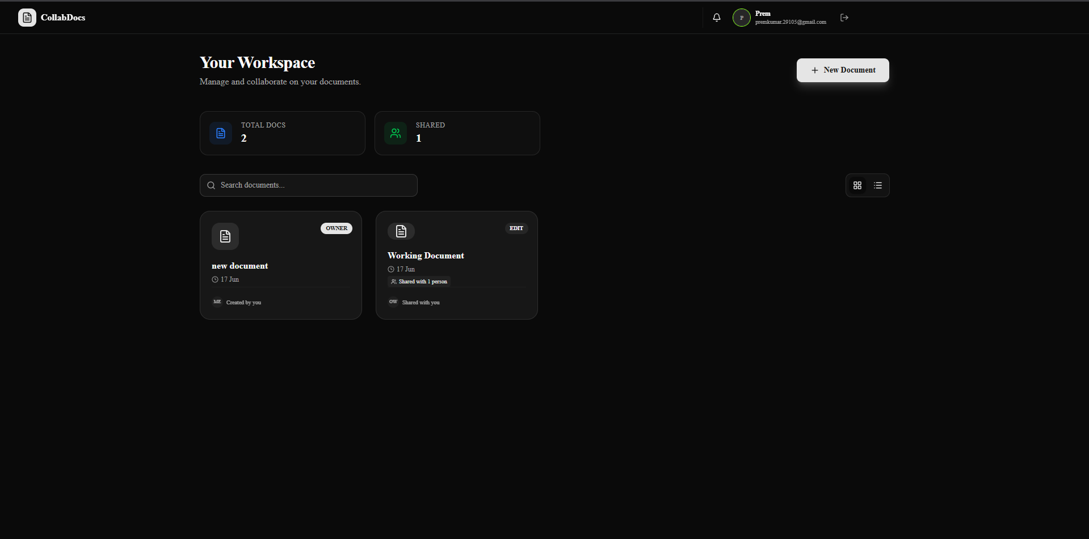Click the ME avatar badge

coord(217,302)
